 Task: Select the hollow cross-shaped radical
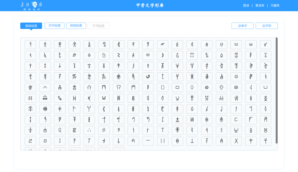click(221, 88)
